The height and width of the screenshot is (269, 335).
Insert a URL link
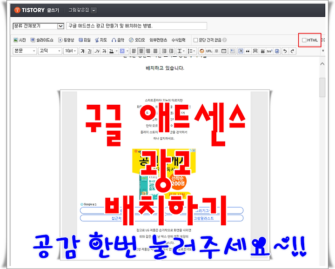click(209, 51)
